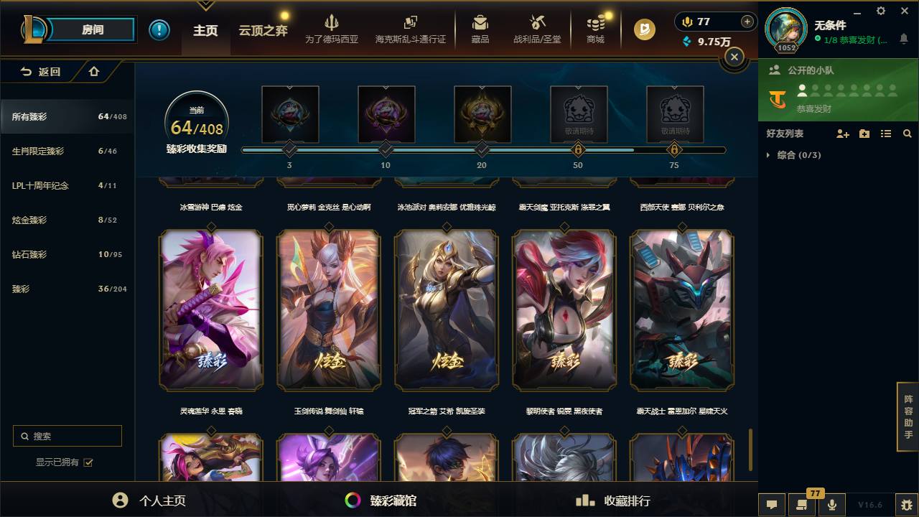Open the 阵容助手 side panel
This screenshot has height=517, width=919.
[908, 417]
